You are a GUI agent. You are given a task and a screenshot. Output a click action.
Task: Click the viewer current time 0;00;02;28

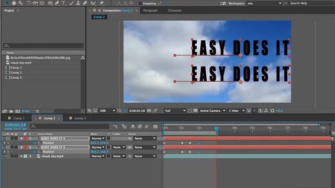137,111
